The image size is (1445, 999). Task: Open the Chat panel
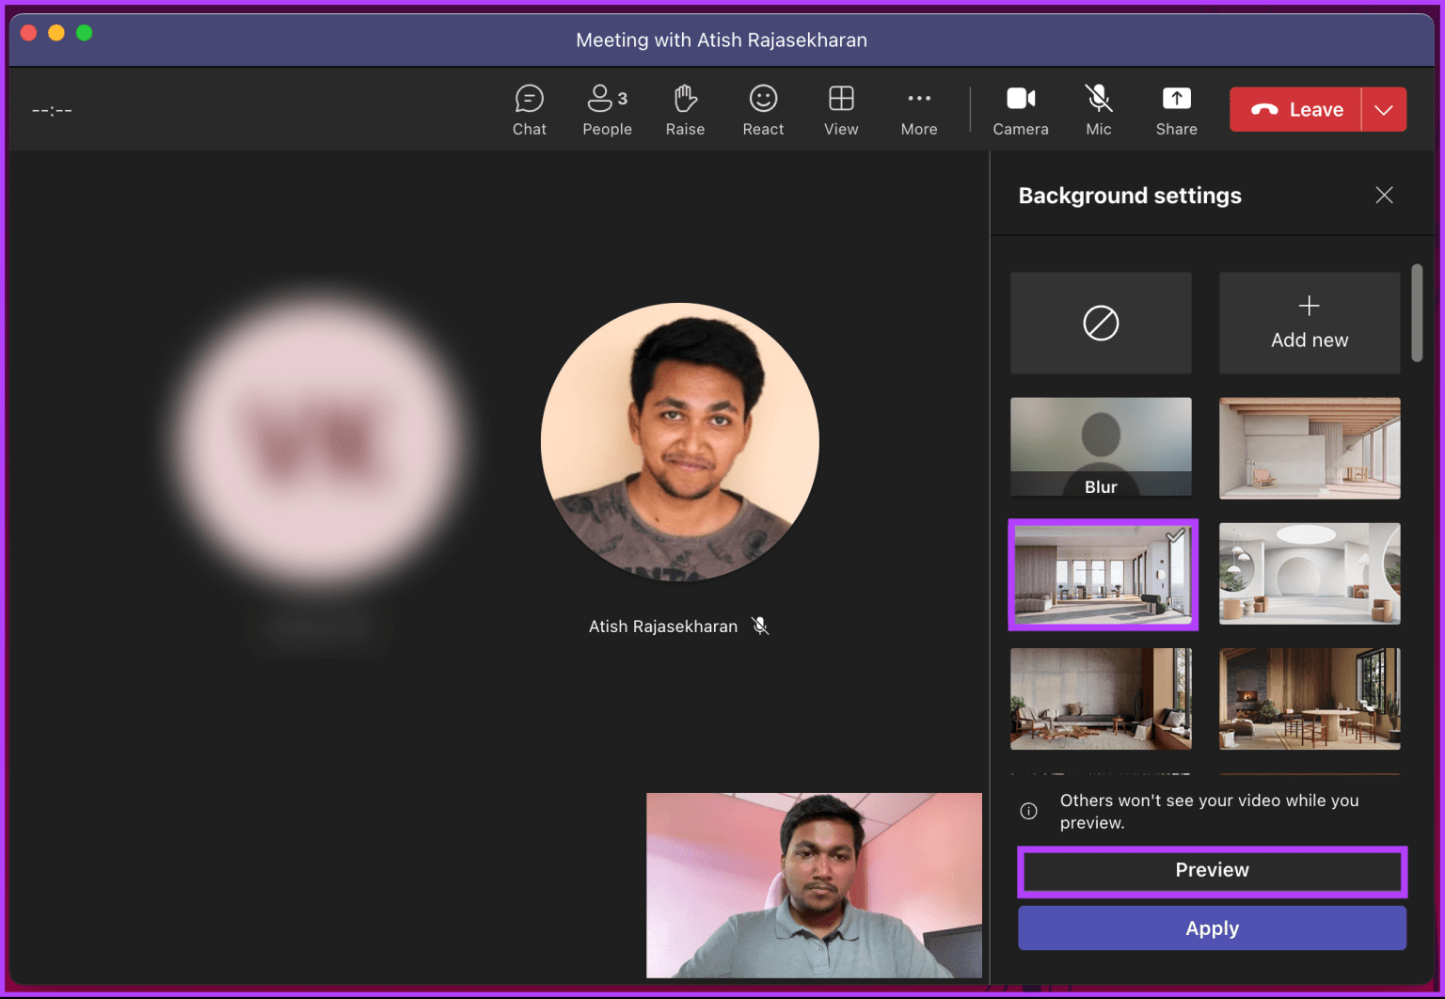point(529,108)
